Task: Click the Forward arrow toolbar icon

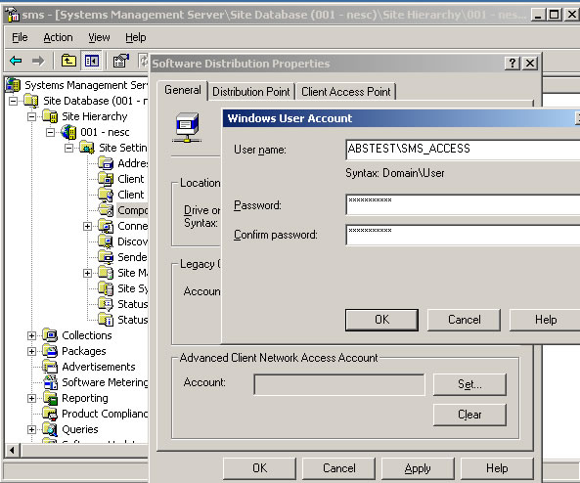Action: [x=38, y=61]
